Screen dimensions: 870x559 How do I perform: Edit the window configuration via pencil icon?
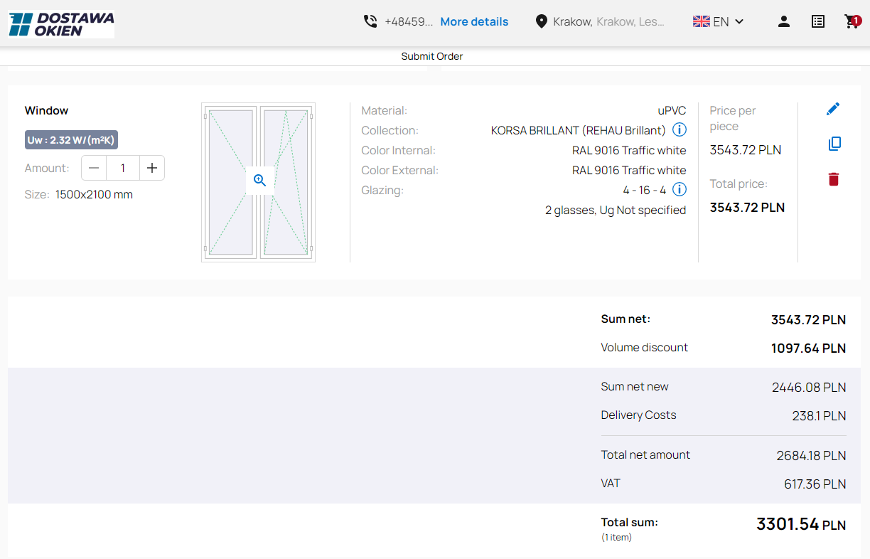[x=833, y=109]
